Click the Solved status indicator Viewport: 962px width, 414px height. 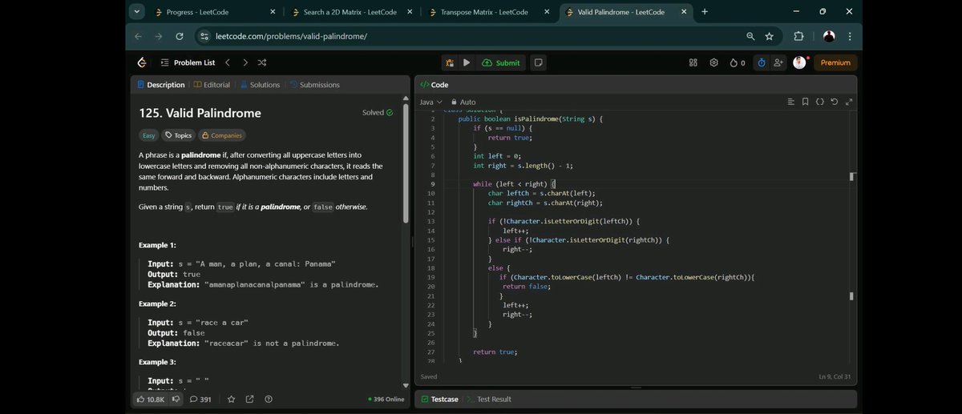(378, 113)
